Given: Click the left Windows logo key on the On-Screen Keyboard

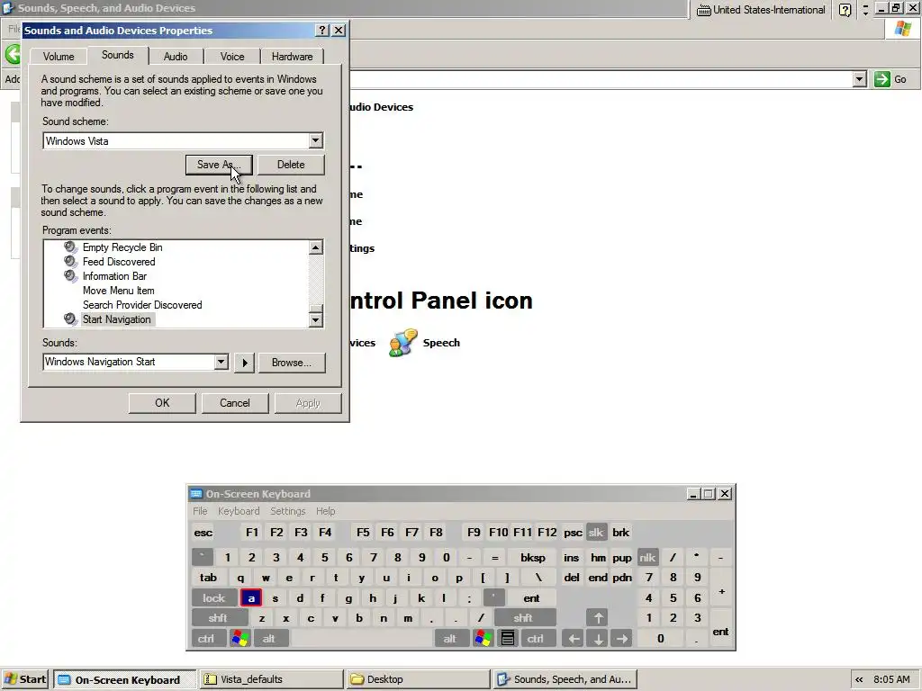Looking at the screenshot, I should (x=240, y=638).
